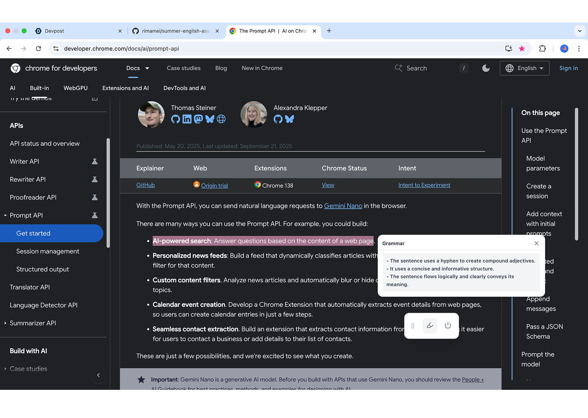Switch to the Devpost tab
The image size is (588, 418).
tap(78, 31)
